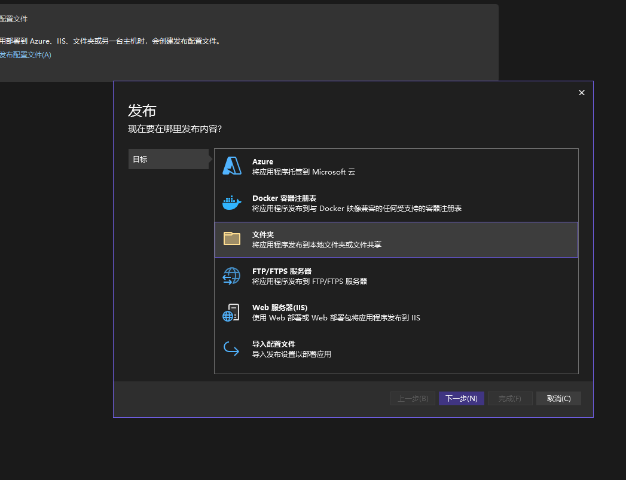Viewport: 626px width, 480px height.
Task: Click the 完成(F) button
Action: (510, 398)
